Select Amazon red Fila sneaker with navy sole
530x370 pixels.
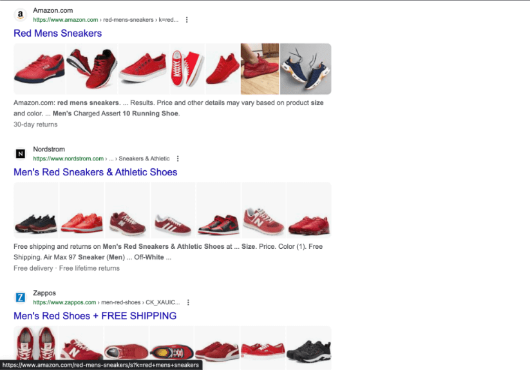click(x=39, y=69)
